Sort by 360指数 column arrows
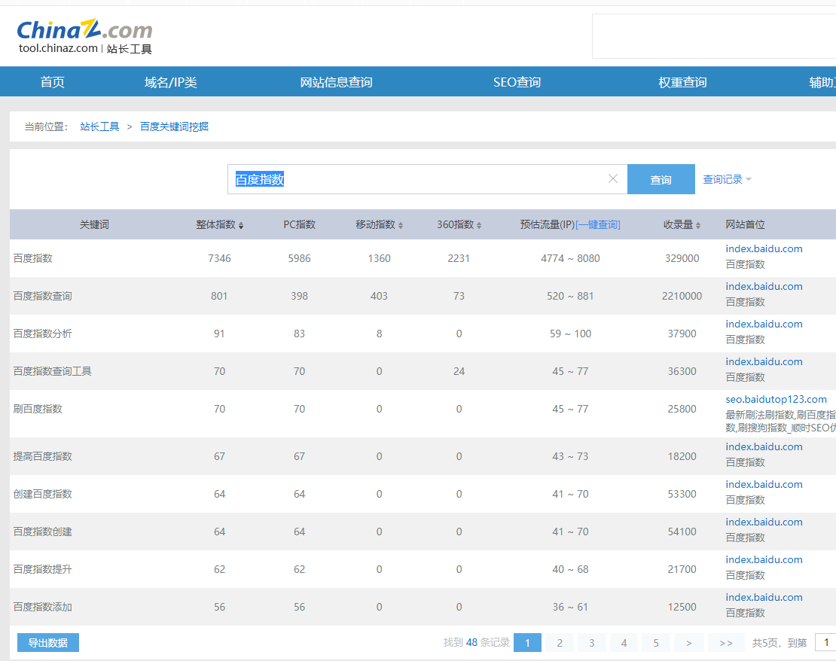The image size is (836, 661). [479, 226]
